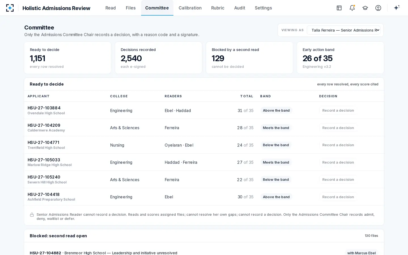Open the Rubric tab
Viewport: 408px width, 255px height.
coord(218,8)
